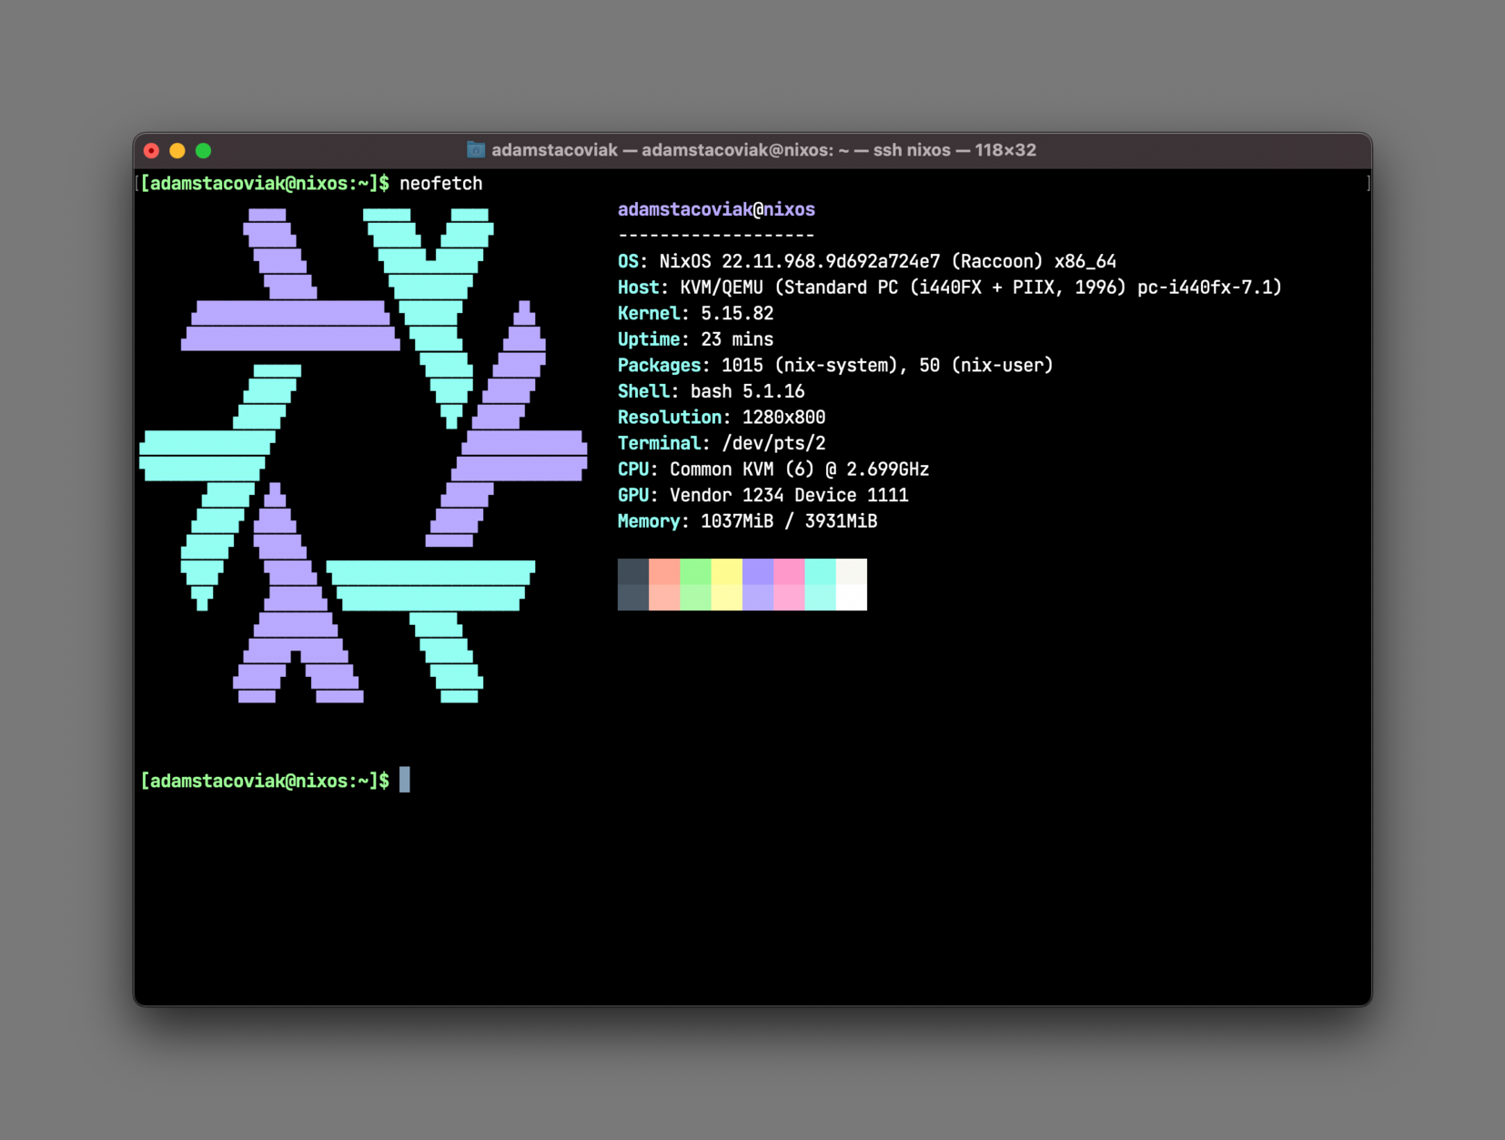Click the Memory line showing 1037MiB / 3931MiB
The image size is (1505, 1140).
[x=748, y=521]
